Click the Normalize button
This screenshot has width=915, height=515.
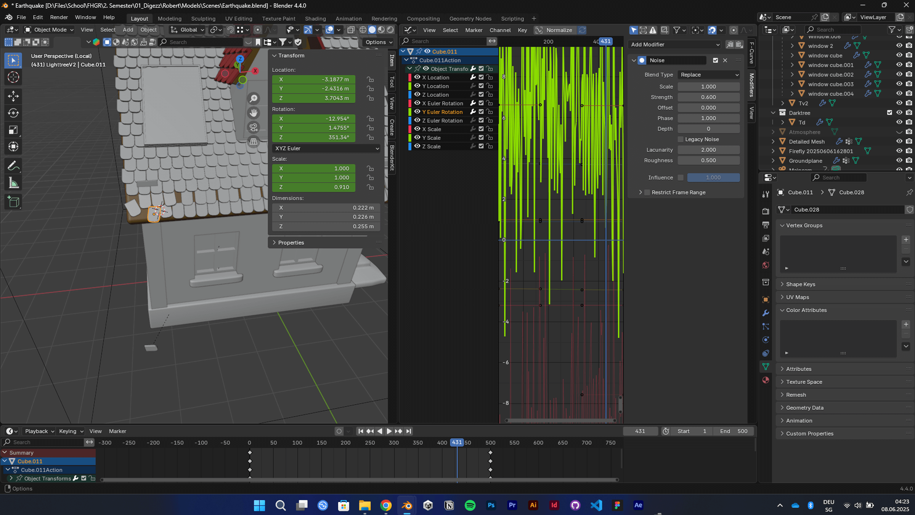555,30
